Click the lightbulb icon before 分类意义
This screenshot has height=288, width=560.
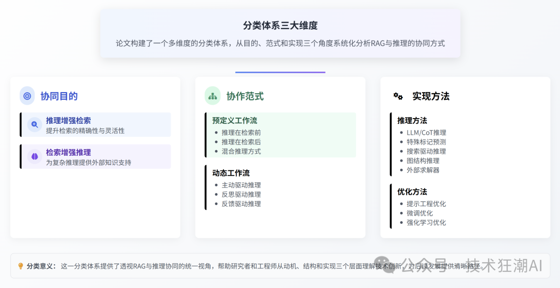[21, 266]
